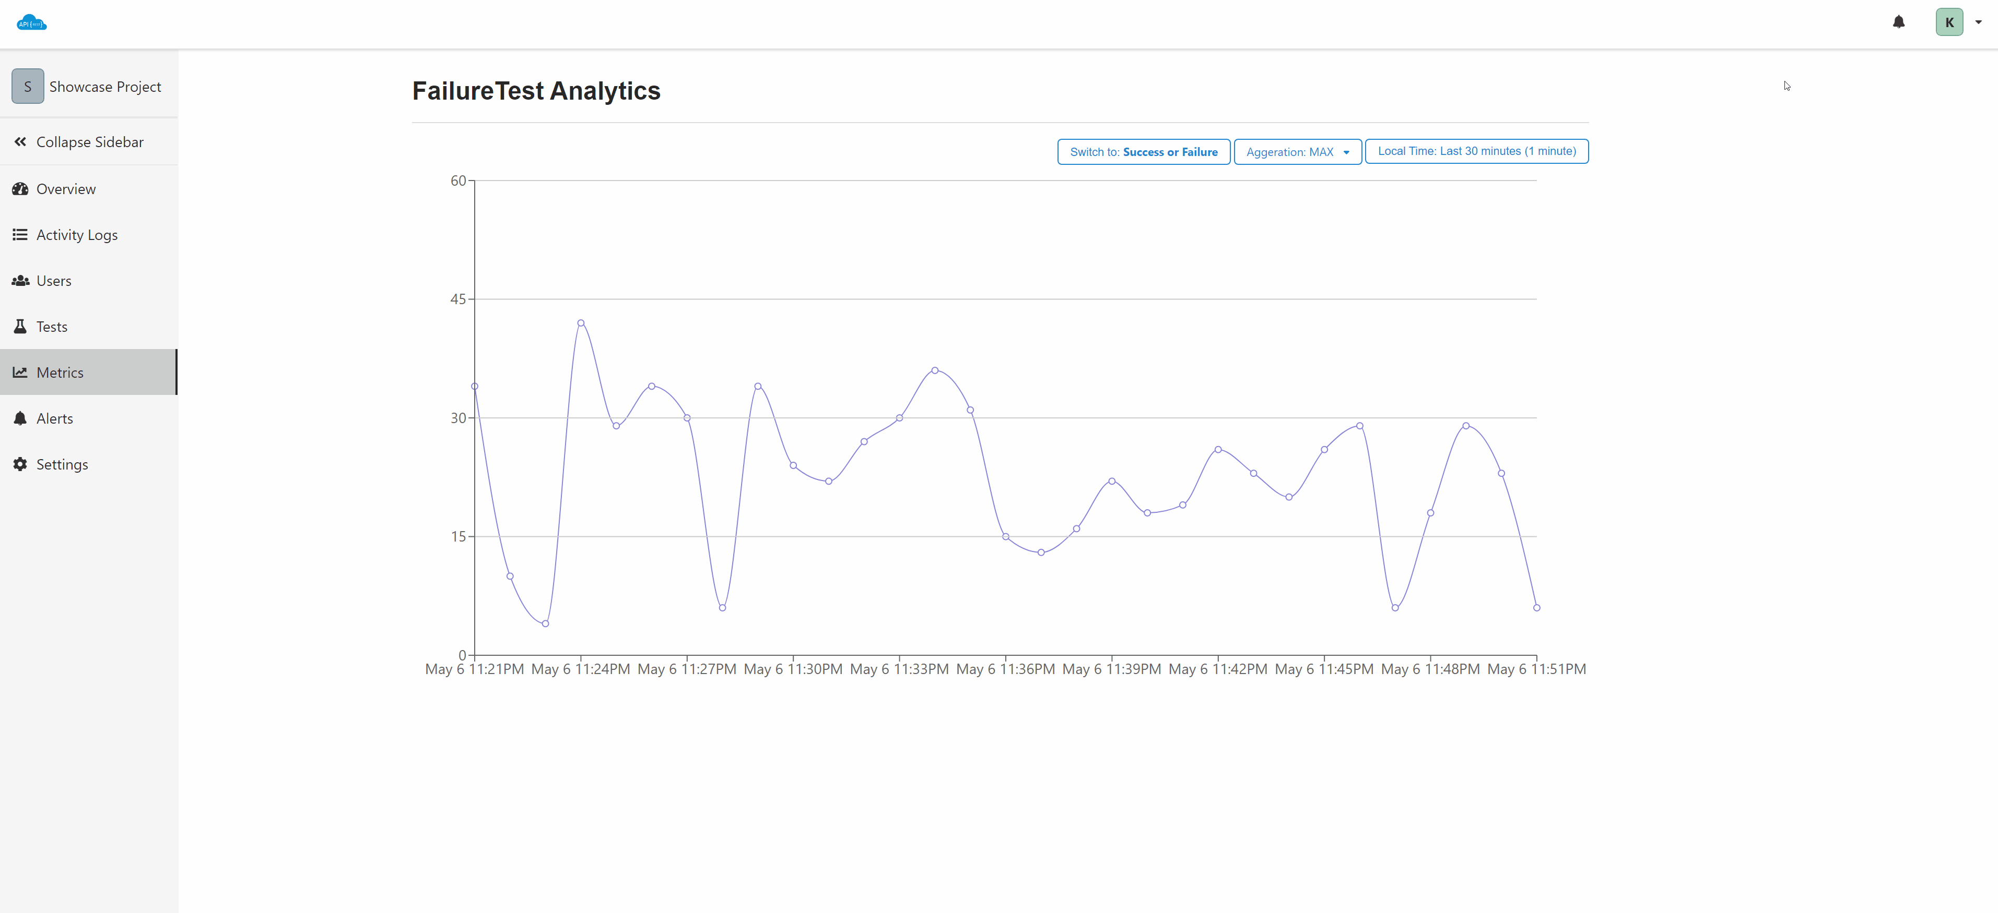
Task: Click the Overview dashboard icon
Action: click(20, 189)
